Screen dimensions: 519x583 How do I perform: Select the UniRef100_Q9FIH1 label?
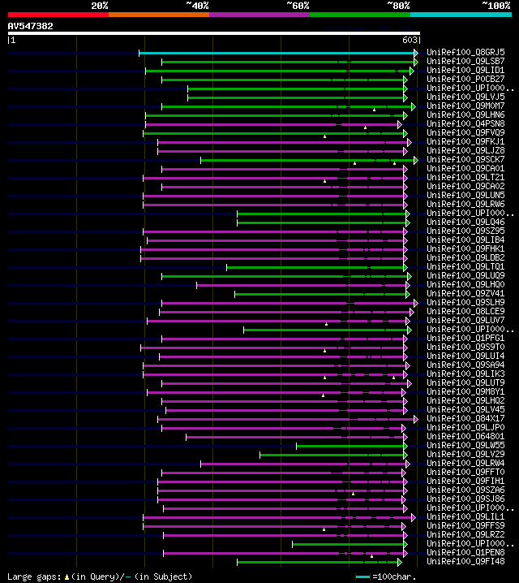tap(465, 481)
